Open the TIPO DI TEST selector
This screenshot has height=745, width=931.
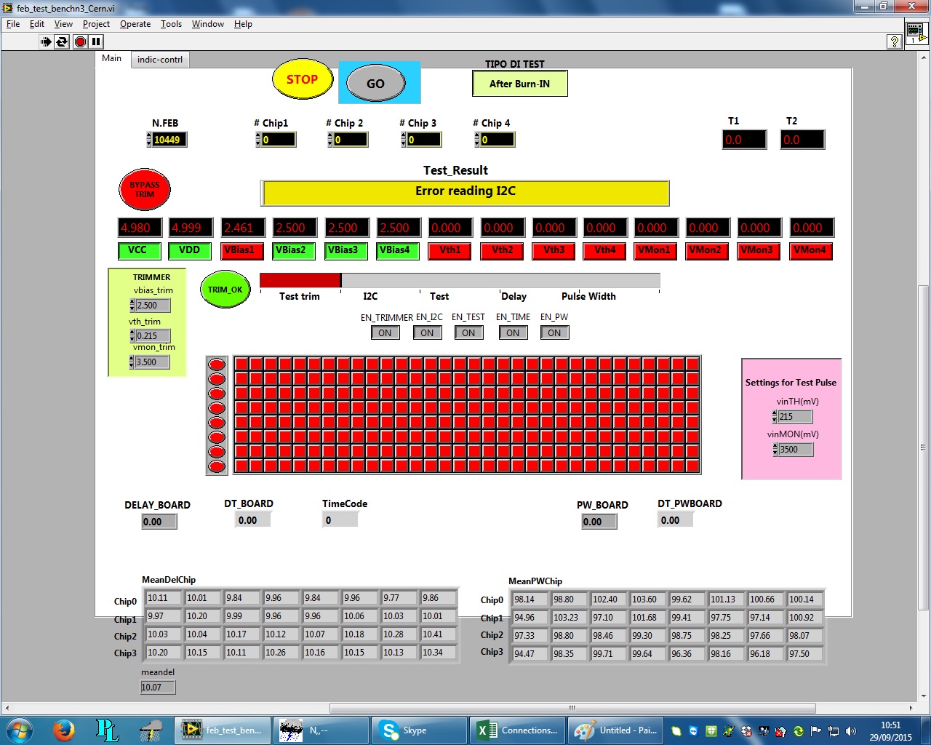(519, 84)
